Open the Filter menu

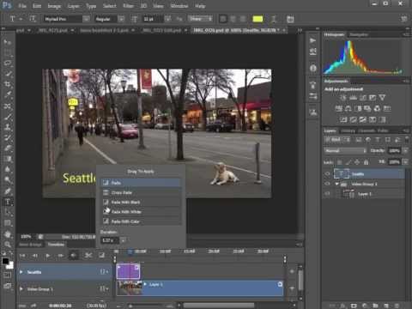(128, 6)
